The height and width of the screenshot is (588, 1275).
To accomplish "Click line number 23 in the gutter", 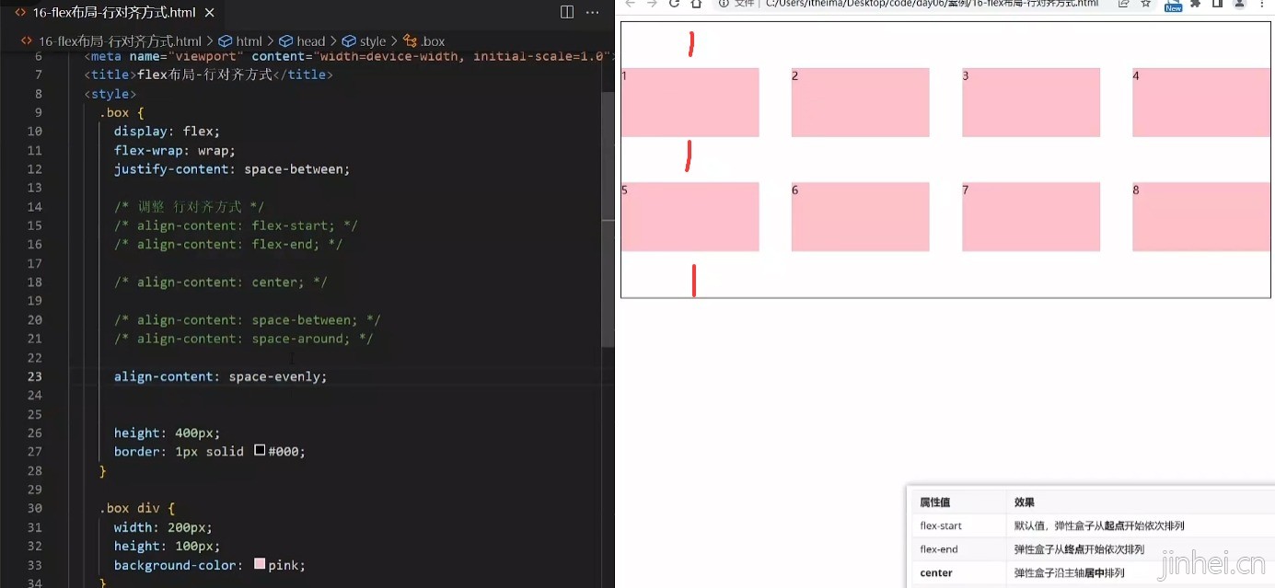I will [x=35, y=376].
